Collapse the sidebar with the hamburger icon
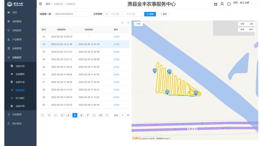260x146 pixels. click(40, 4)
